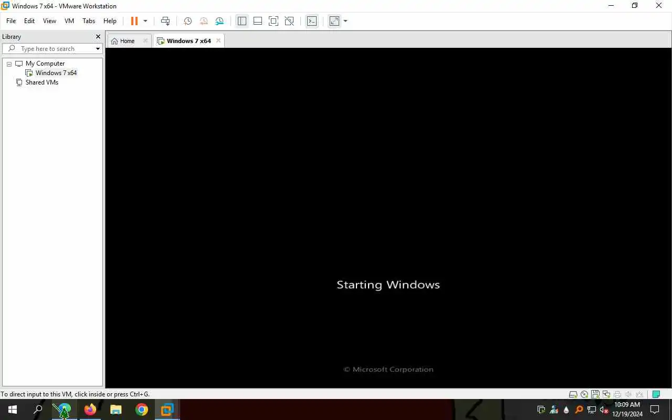Click the orange magnifier tray icon
Screen dimensions: 672x420
tap(579, 409)
